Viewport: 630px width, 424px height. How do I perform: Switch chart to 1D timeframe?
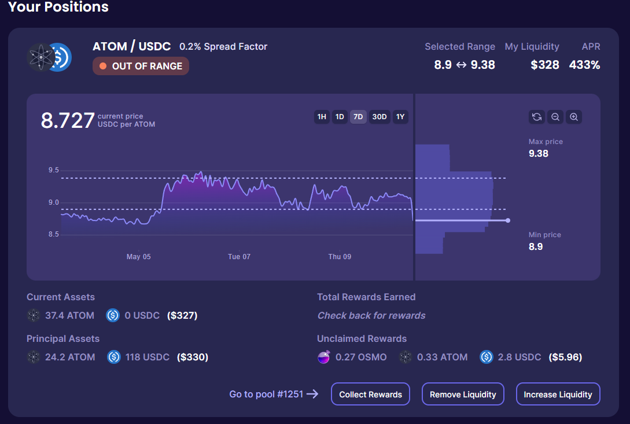[340, 117]
